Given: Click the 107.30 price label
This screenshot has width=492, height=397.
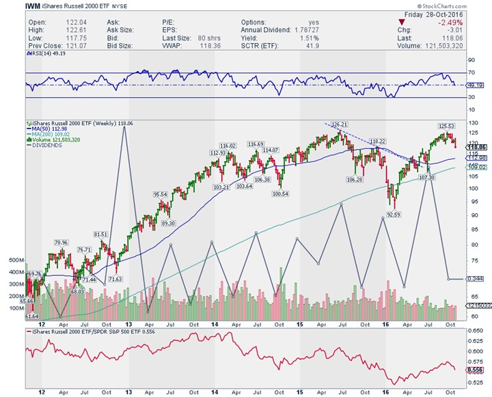Looking at the screenshot, I should tap(426, 177).
